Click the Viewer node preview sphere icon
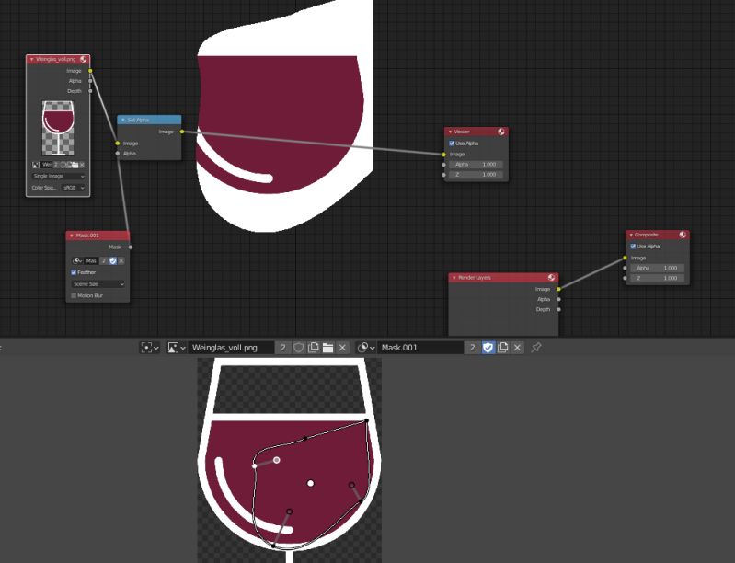Screen dimensions: 735x563 501,132
